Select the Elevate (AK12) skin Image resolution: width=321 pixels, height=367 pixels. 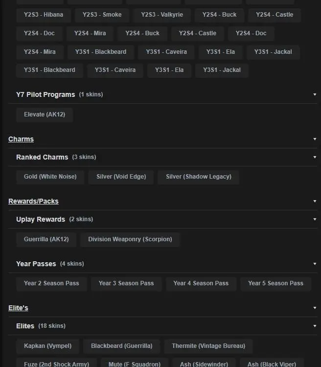tap(45, 115)
